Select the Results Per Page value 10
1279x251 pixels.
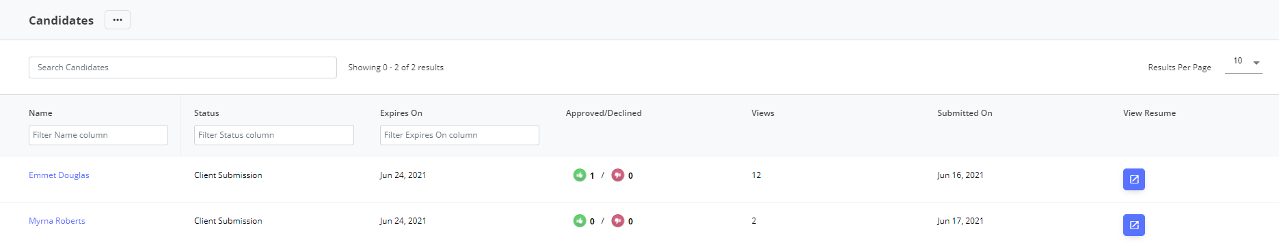(1238, 61)
